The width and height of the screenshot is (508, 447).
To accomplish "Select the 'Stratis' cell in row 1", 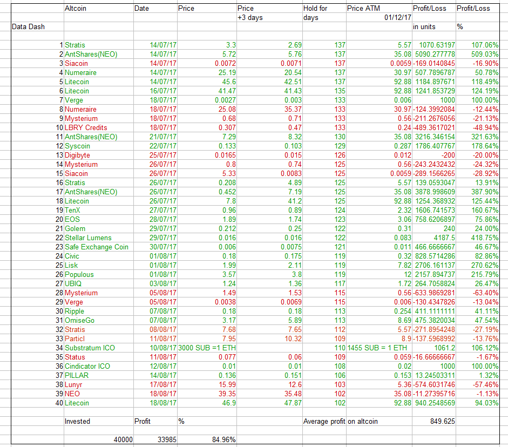I will (x=99, y=45).
